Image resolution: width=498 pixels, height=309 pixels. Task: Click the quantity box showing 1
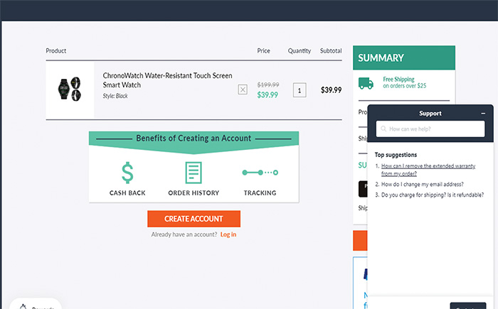300,90
